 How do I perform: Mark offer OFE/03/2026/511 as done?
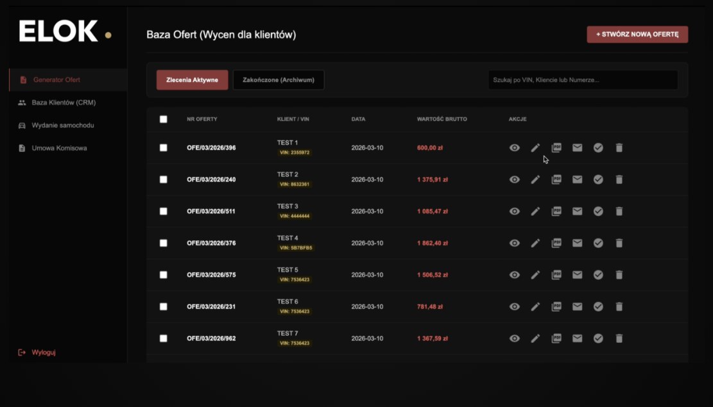pyautogui.click(x=598, y=212)
